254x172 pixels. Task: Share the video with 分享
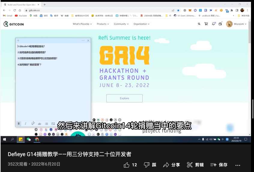tap(171, 165)
